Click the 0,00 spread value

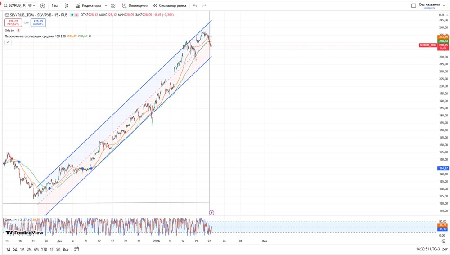click(x=26, y=22)
